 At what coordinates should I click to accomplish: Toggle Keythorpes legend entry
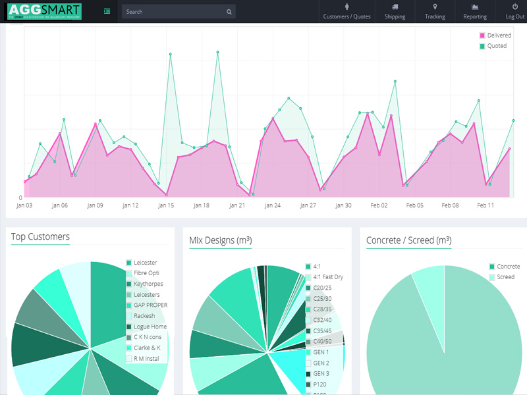click(x=144, y=284)
